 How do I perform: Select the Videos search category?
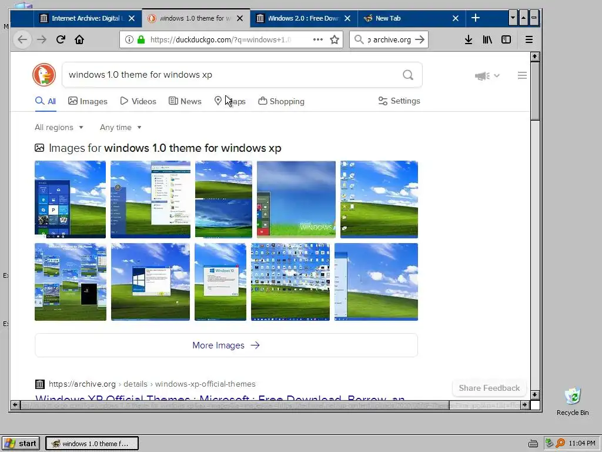click(x=138, y=101)
